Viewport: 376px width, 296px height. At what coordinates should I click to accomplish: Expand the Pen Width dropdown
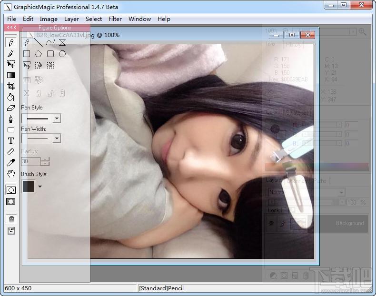coord(57,138)
